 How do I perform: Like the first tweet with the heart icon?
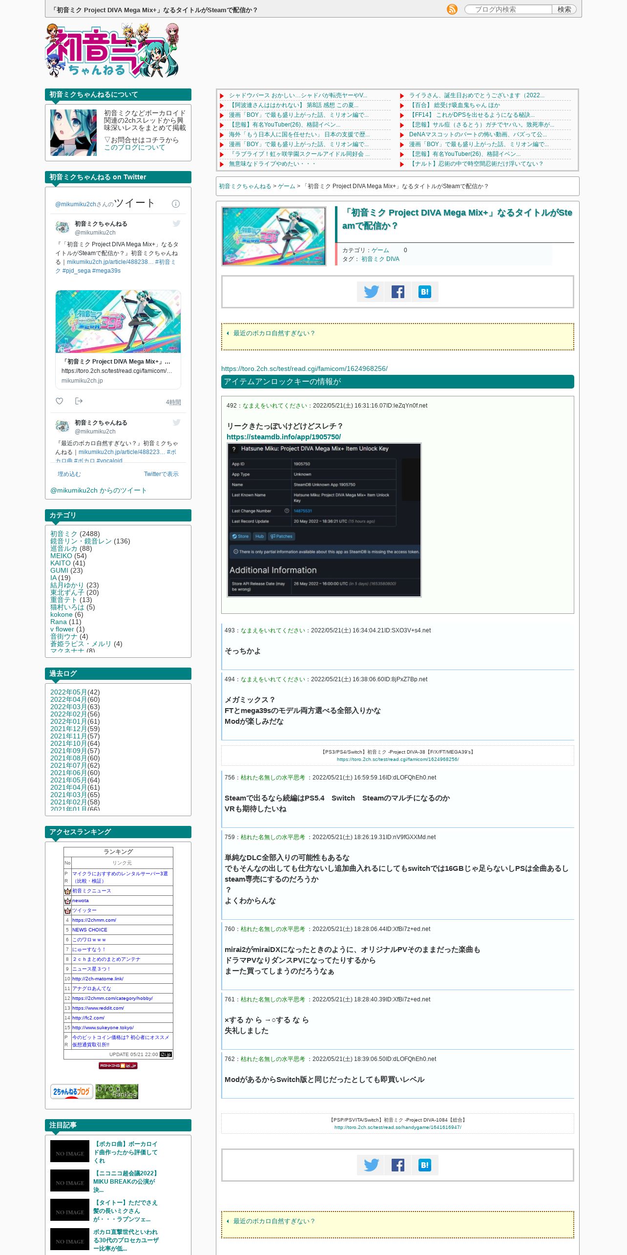coord(60,401)
